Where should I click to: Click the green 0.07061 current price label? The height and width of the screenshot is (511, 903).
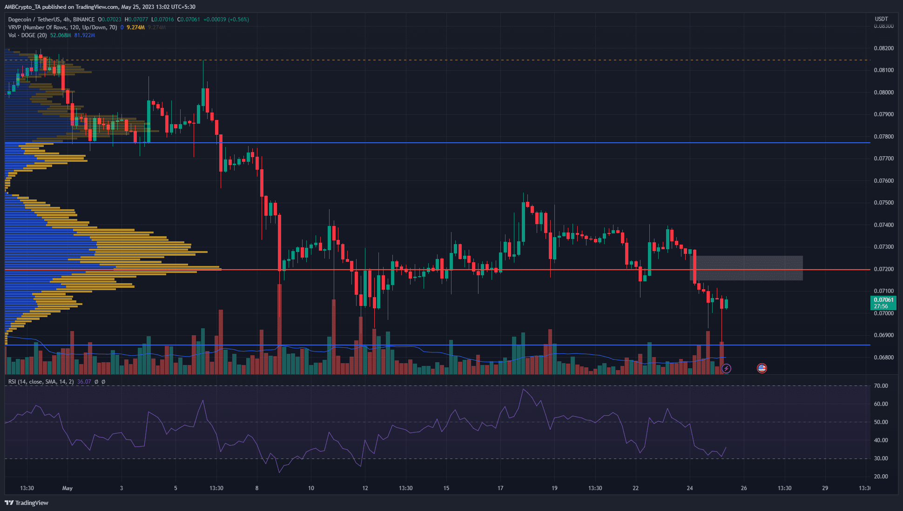[x=883, y=303]
